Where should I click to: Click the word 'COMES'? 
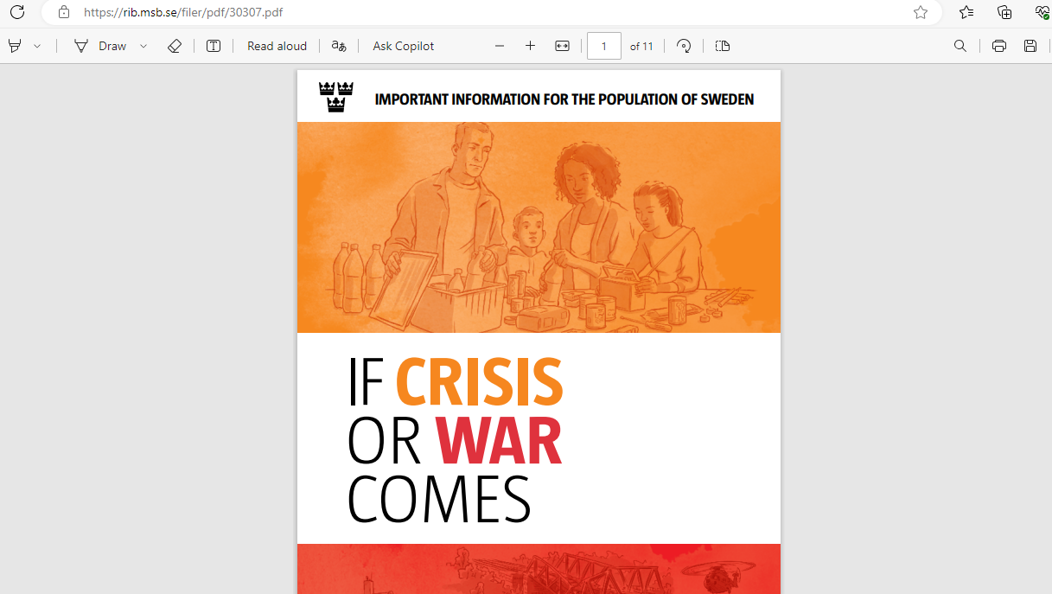[439, 500]
